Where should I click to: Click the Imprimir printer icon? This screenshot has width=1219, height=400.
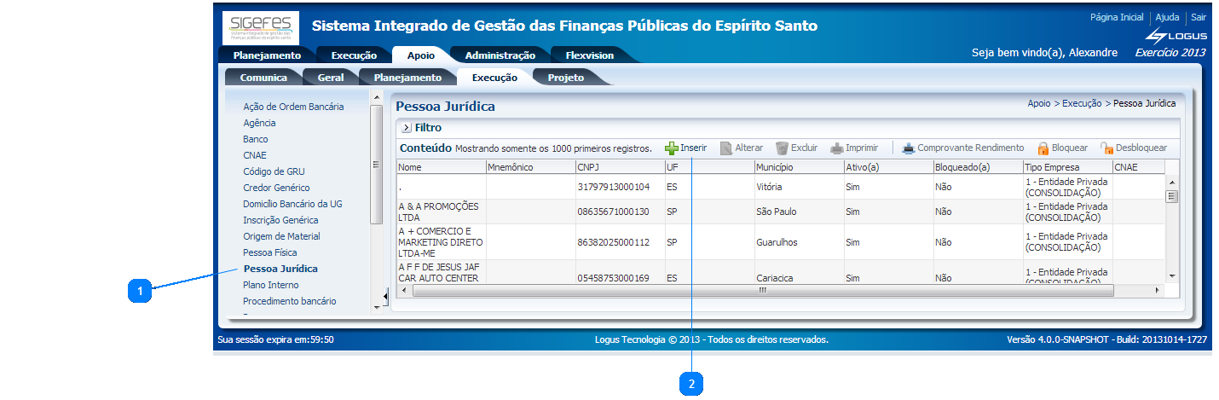point(837,148)
